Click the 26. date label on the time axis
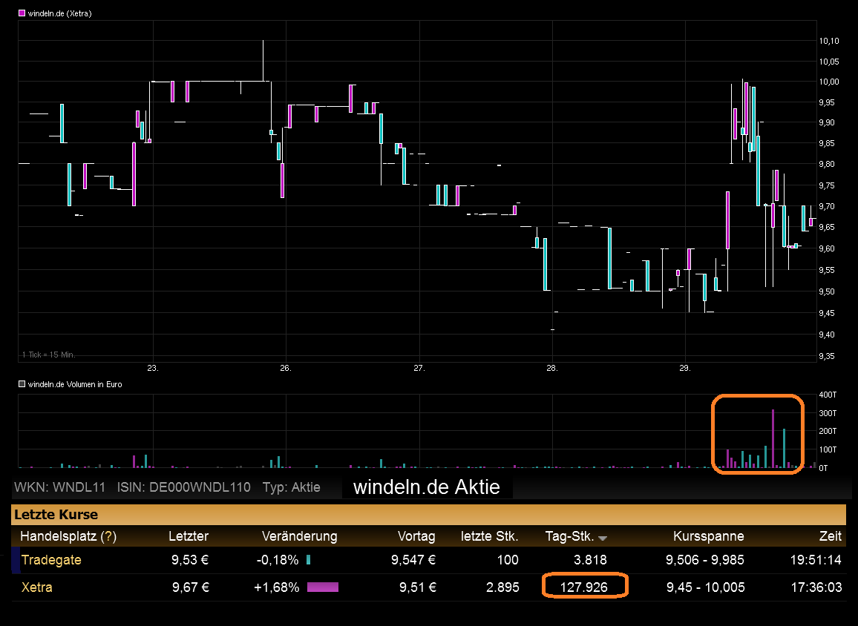 (x=286, y=368)
